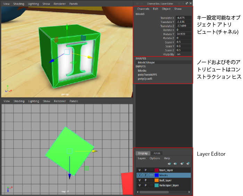Open View menu in perspective panel
The width and height of the screenshot is (243, 196).
(x=6, y=4)
